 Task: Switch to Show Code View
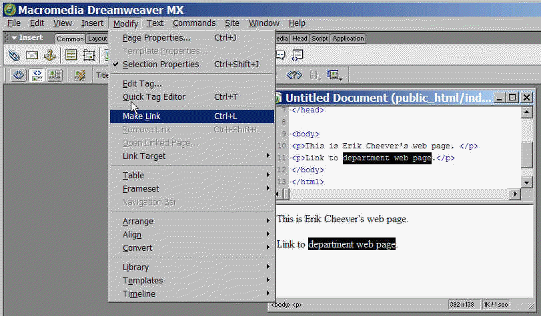pos(19,75)
